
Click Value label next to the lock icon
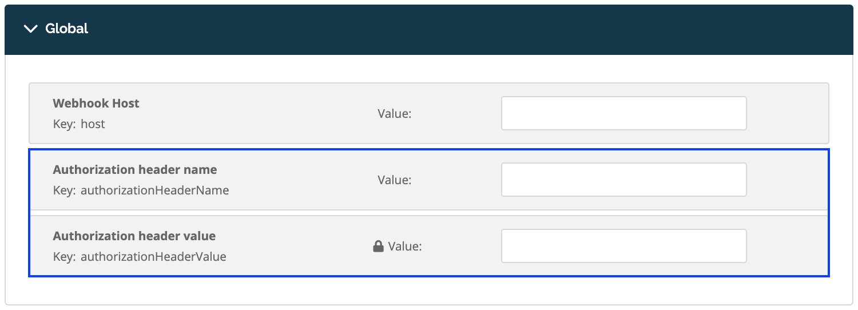coord(405,247)
